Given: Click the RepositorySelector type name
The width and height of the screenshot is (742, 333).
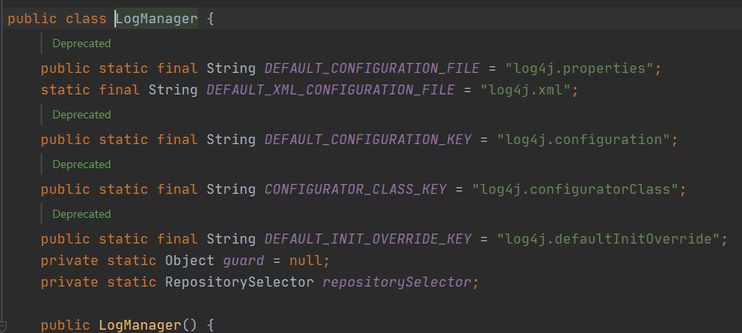Looking at the screenshot, I should [235, 282].
